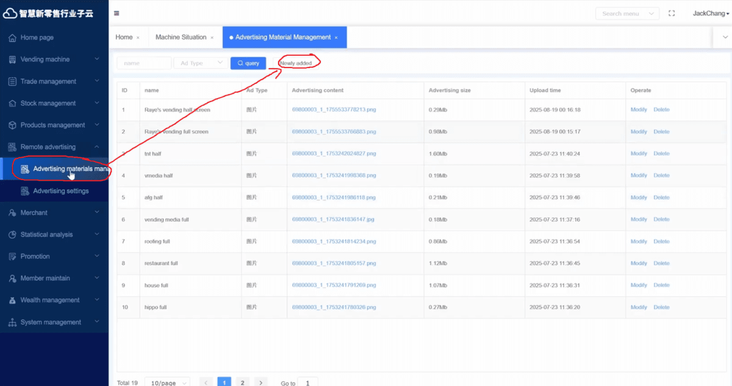Open the 10/page size dropdown
The image size is (732, 386).
click(168, 383)
